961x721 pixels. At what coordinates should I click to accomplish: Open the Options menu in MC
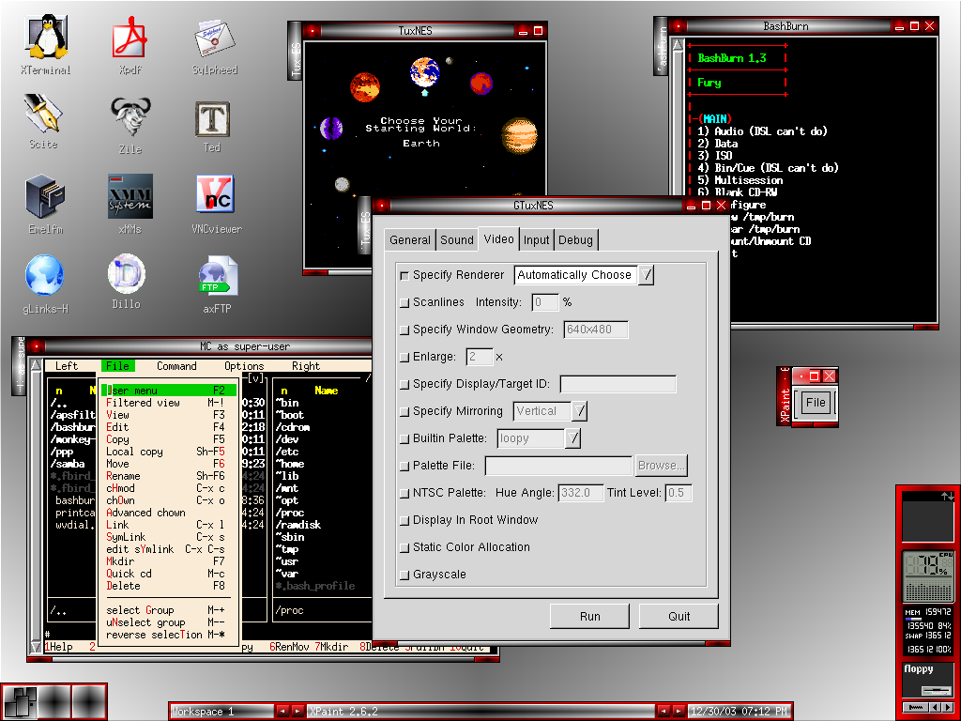pos(244,366)
